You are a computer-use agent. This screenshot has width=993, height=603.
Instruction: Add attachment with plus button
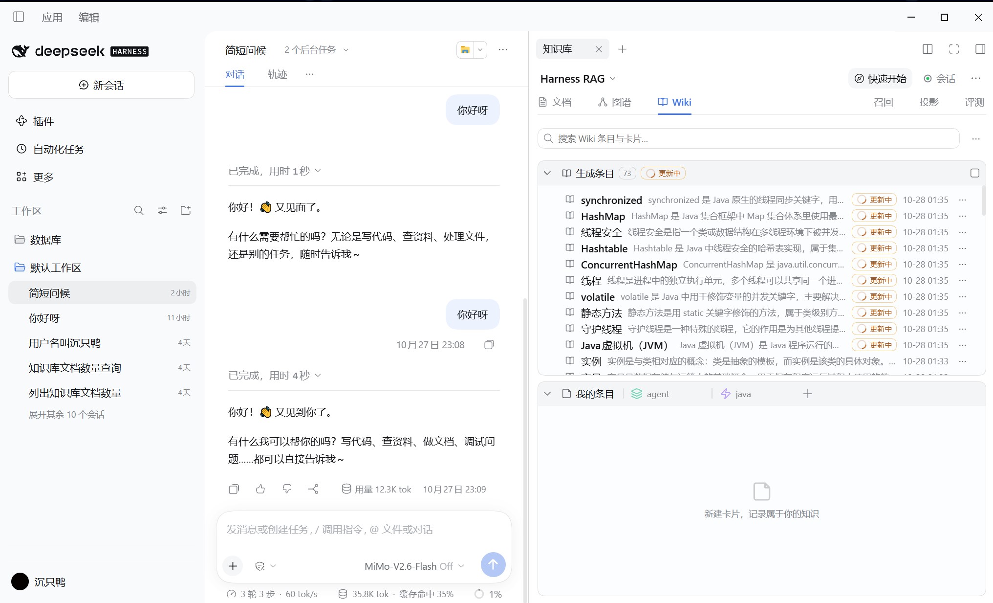coord(233,566)
